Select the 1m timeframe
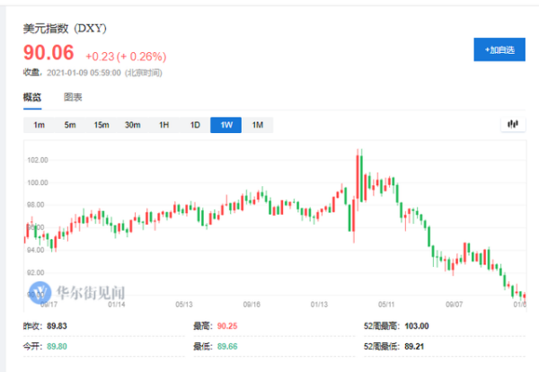Image resolution: width=539 pixels, height=372 pixels. pyautogui.click(x=40, y=125)
